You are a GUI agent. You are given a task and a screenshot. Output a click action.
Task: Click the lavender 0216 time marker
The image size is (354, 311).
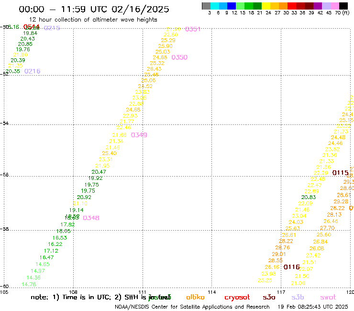click(32, 71)
